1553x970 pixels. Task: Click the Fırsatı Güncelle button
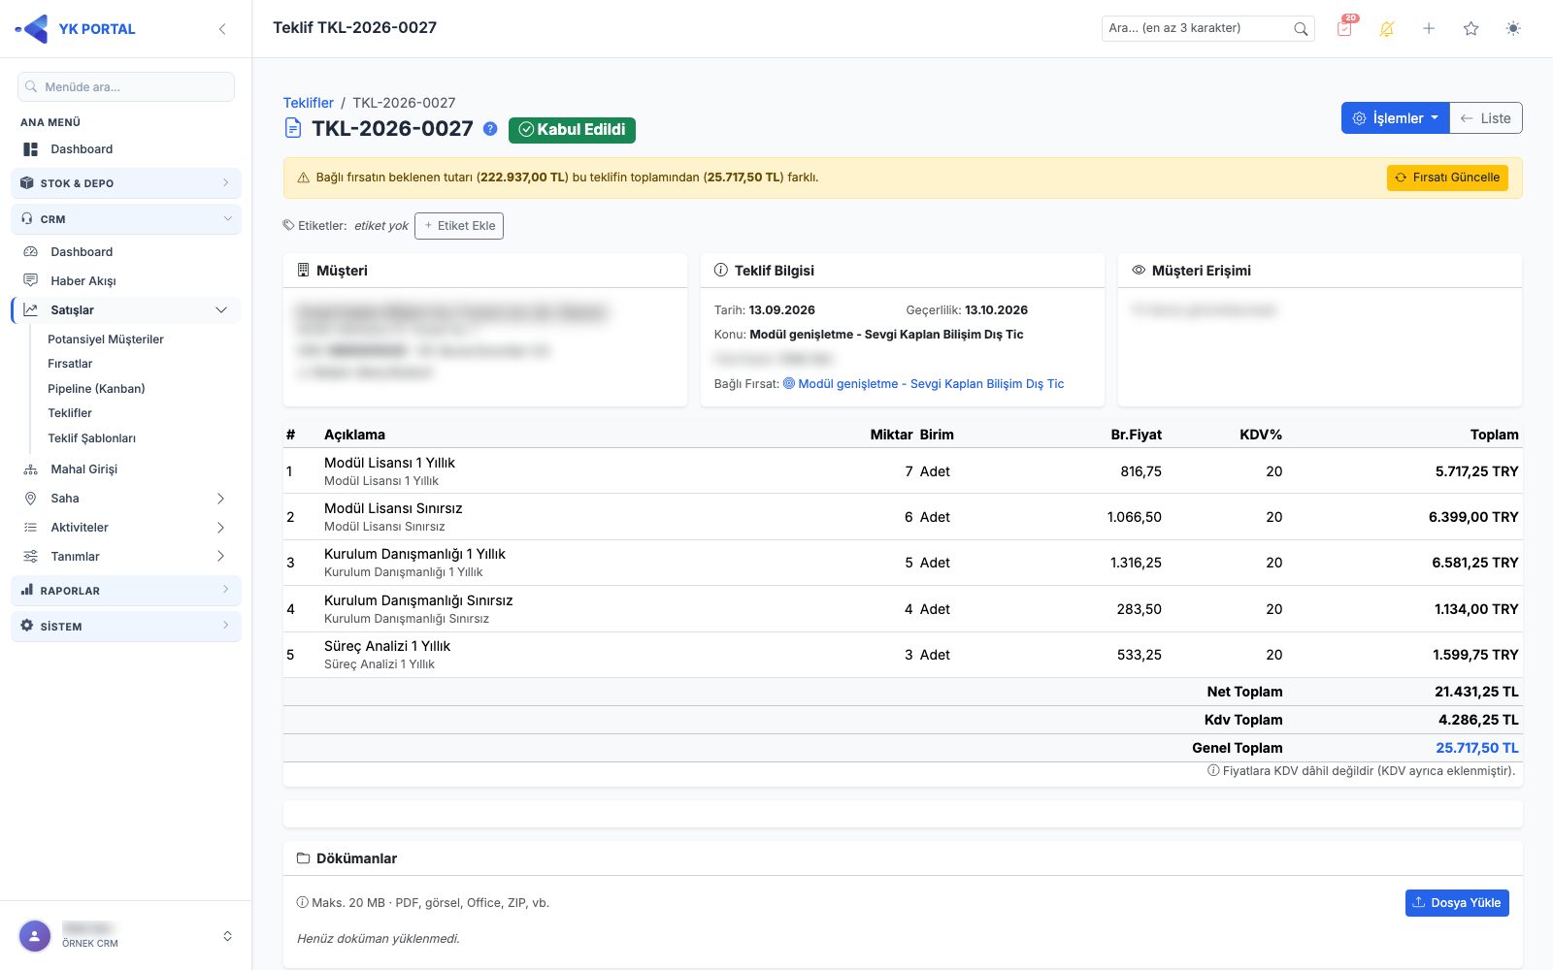1447,178
